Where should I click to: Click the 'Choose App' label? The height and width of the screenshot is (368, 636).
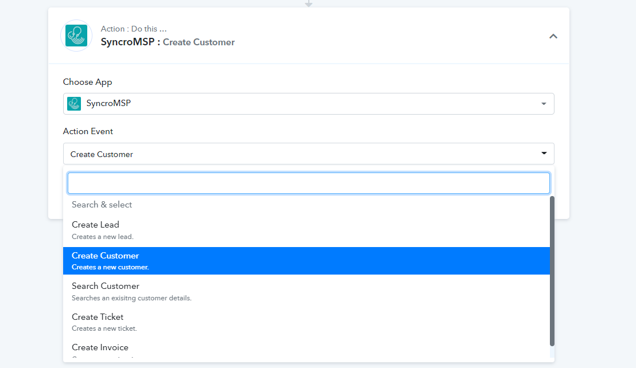(87, 82)
